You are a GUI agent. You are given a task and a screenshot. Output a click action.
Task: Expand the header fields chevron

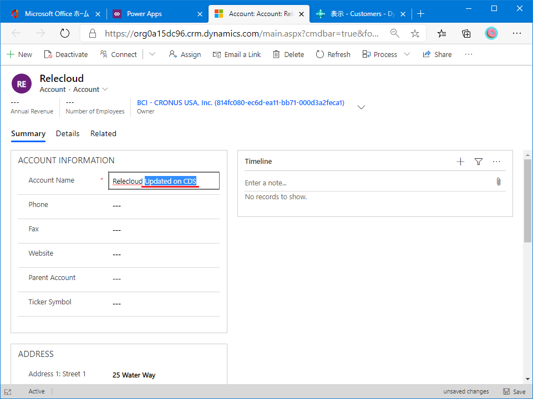pyautogui.click(x=361, y=107)
